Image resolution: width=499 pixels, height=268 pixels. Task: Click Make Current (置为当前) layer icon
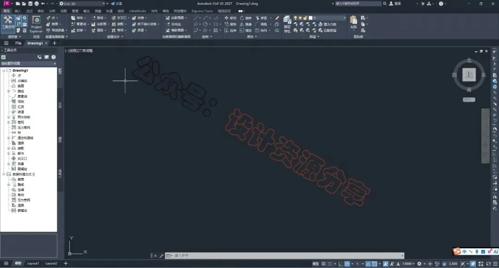click(328, 24)
